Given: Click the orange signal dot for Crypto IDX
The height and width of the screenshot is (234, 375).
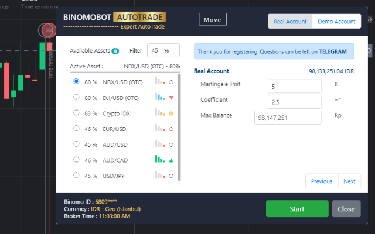Looking at the screenshot, I should click(171, 113).
